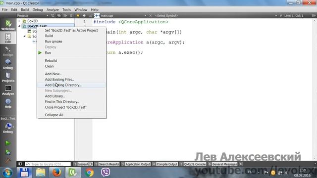
Task: Choose Add New... from context menu
Action: (x=71, y=74)
